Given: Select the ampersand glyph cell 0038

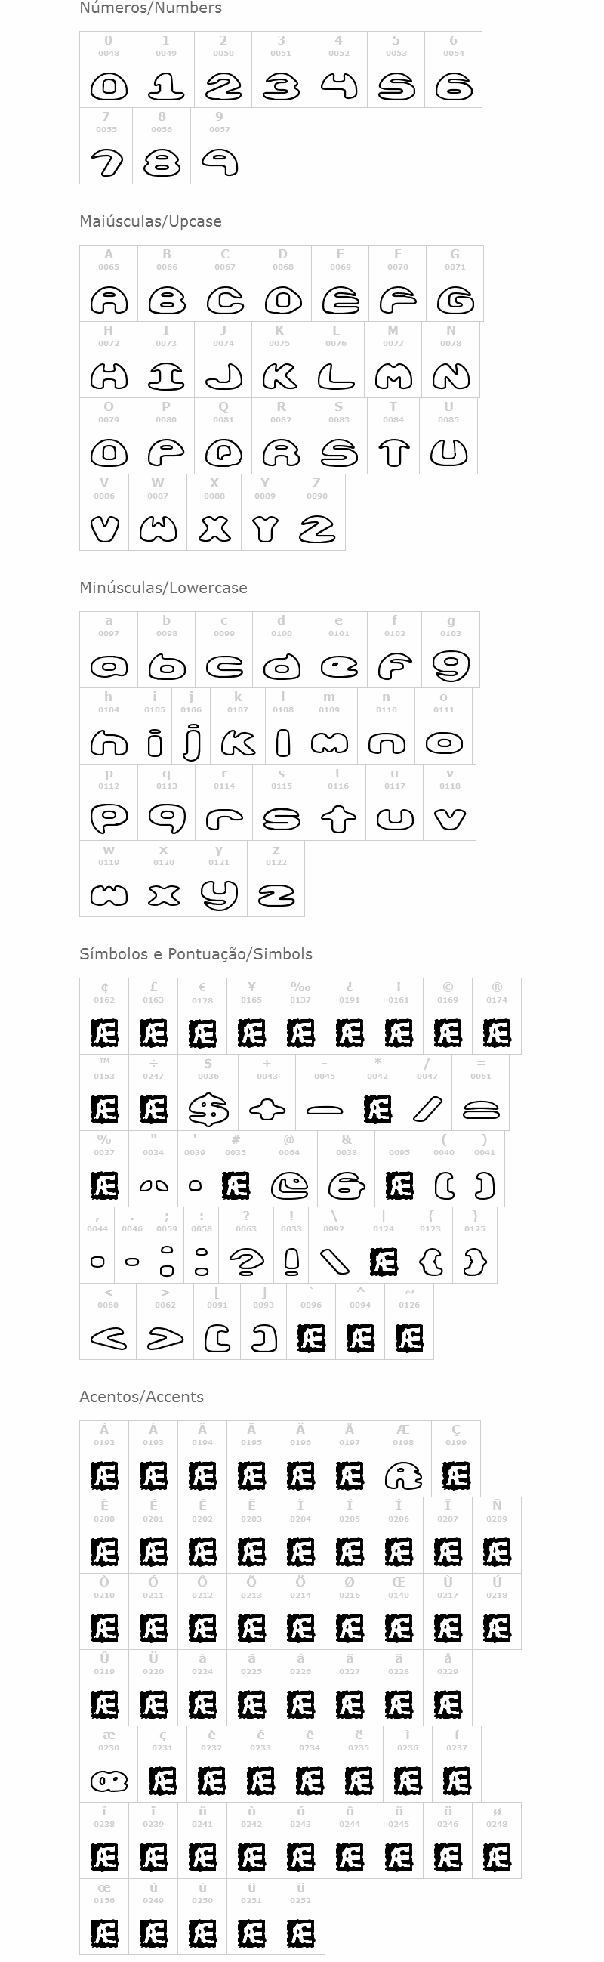Looking at the screenshot, I should [347, 1169].
